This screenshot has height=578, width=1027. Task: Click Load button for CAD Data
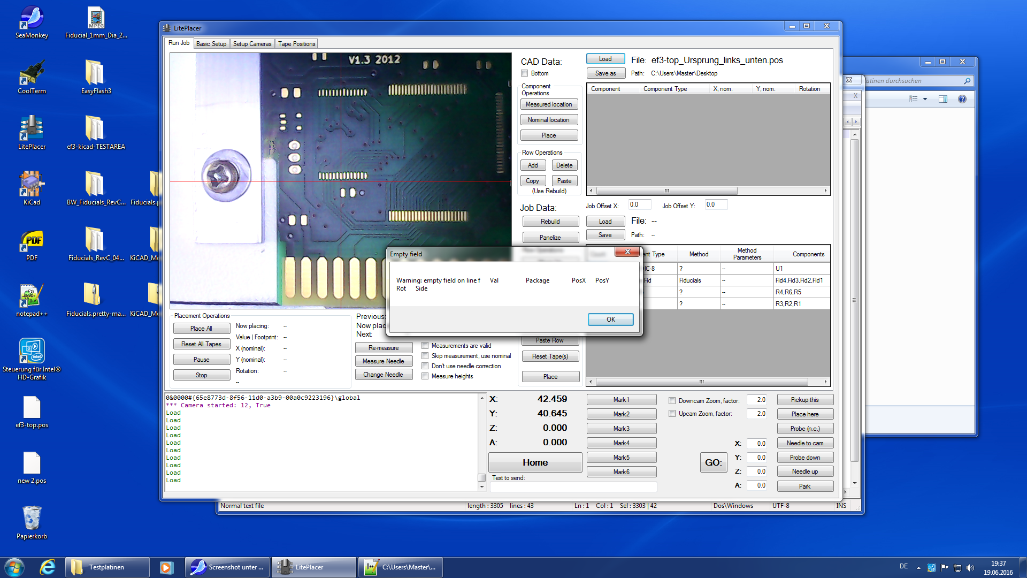[606, 59]
